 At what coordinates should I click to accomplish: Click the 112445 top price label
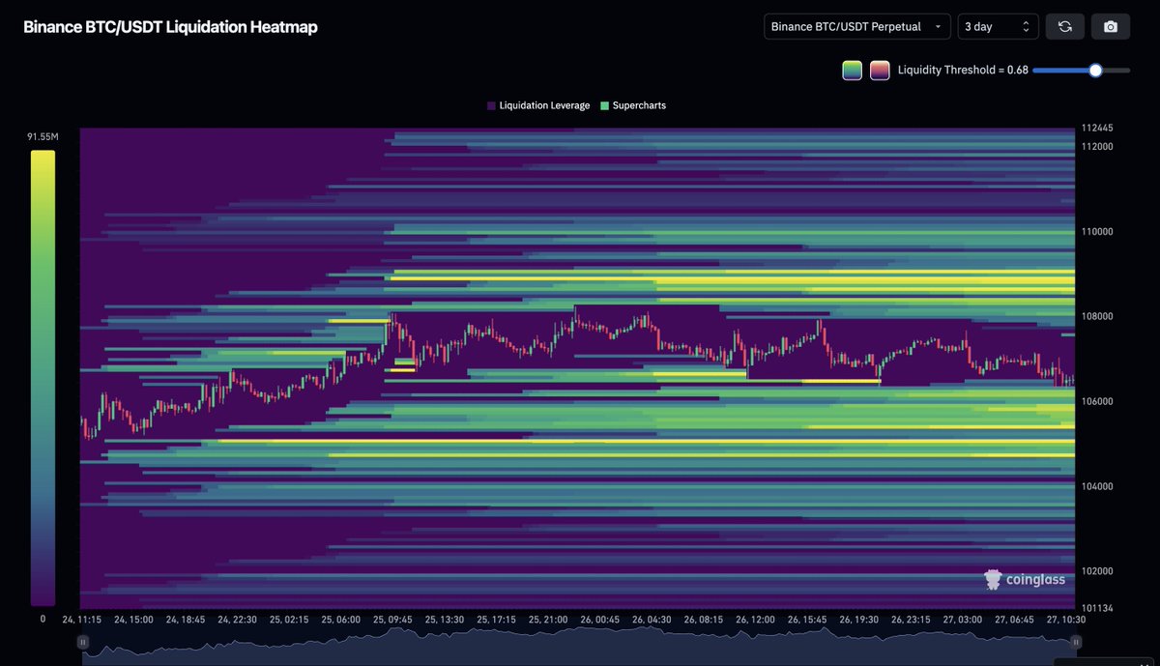(1097, 128)
